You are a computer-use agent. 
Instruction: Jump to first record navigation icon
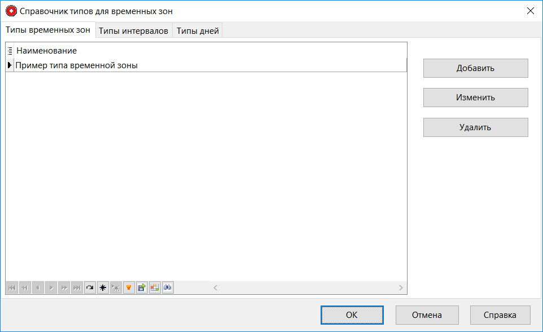[x=11, y=287]
